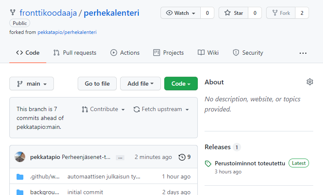Open the green Code clone dropdown
This screenshot has height=195, width=323.
181,84
